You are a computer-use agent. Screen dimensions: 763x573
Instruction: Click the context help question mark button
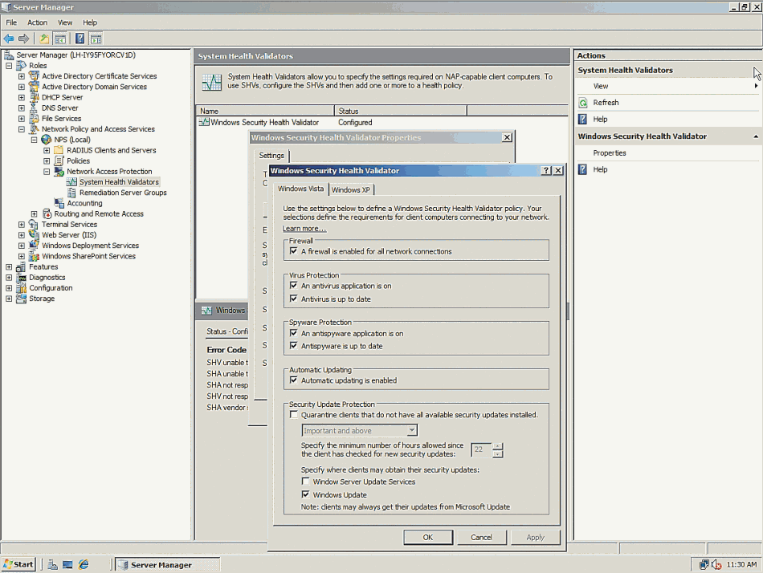[x=546, y=171]
